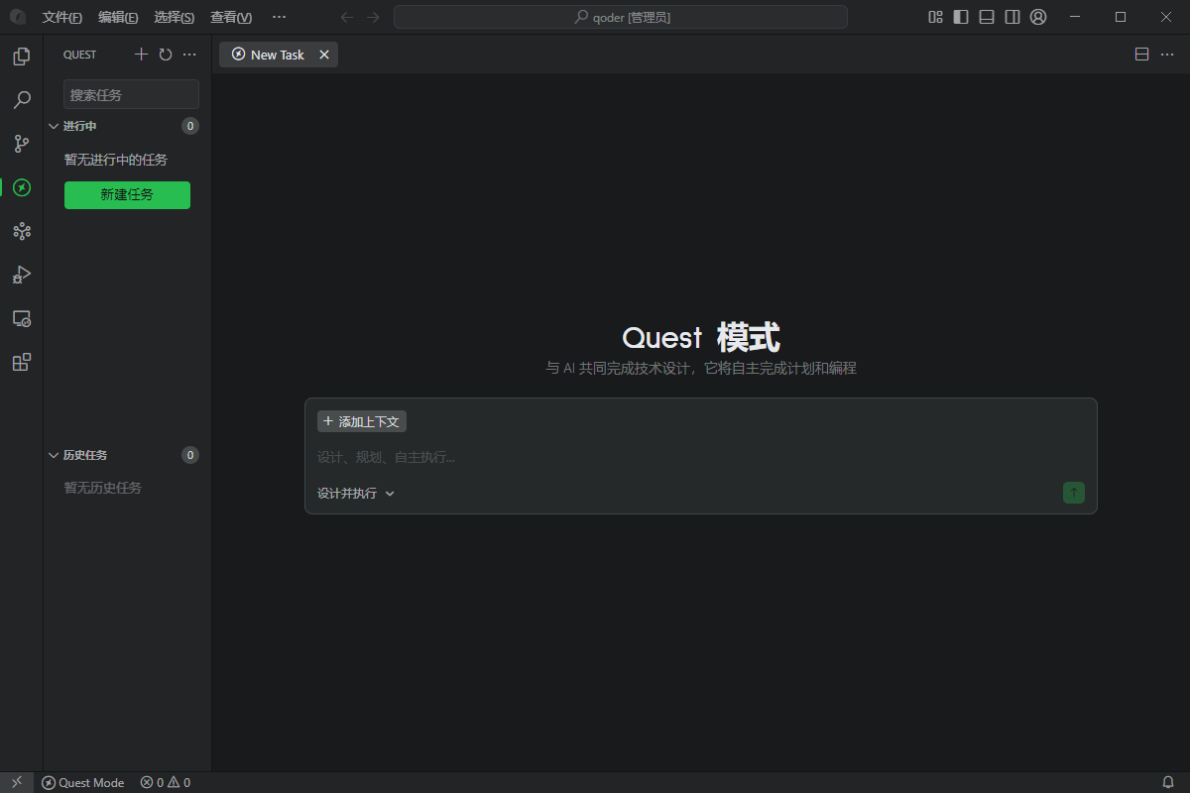
Task: Click the 添加上下文 button
Action: point(362,421)
